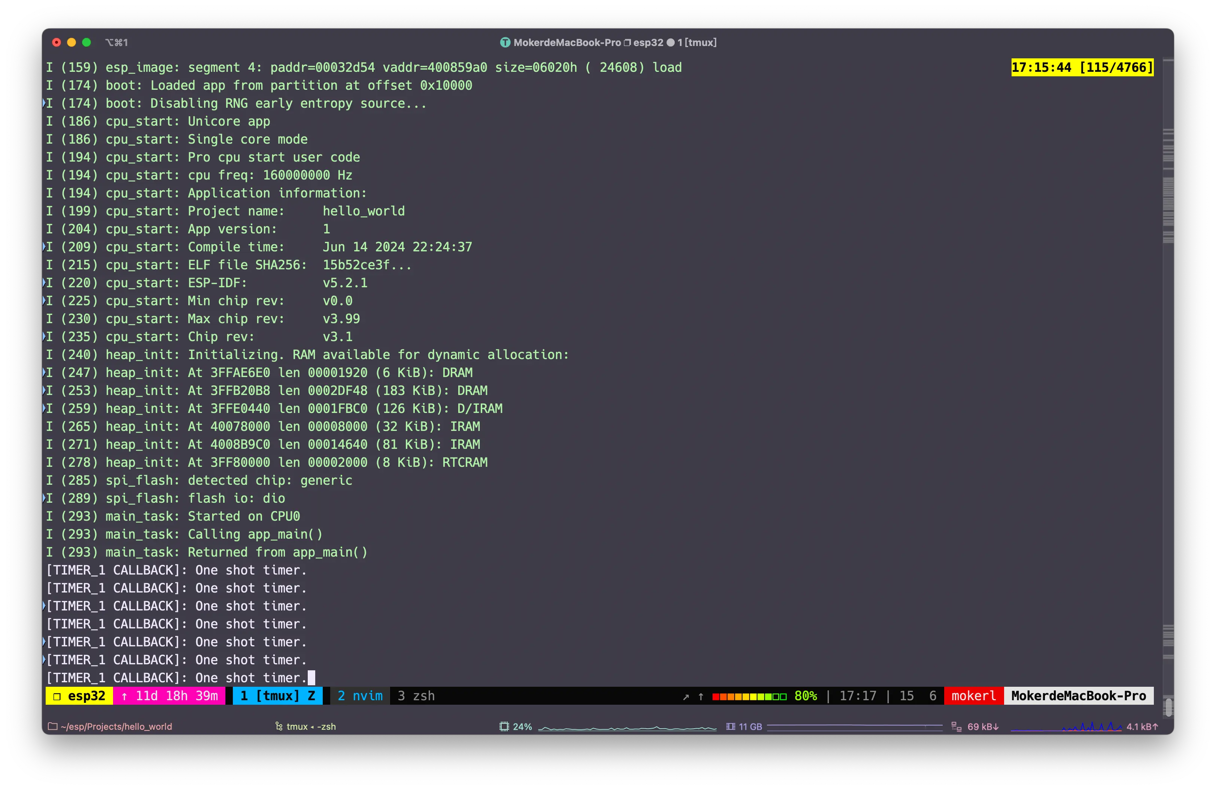Click the mark arrow beside the 'ESP-IDF: v5.2.1' line
Image resolution: width=1216 pixels, height=790 pixels.
click(44, 283)
